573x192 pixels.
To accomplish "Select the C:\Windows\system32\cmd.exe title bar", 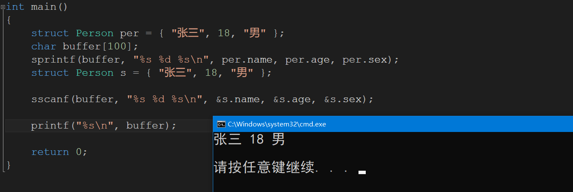I will (393, 124).
